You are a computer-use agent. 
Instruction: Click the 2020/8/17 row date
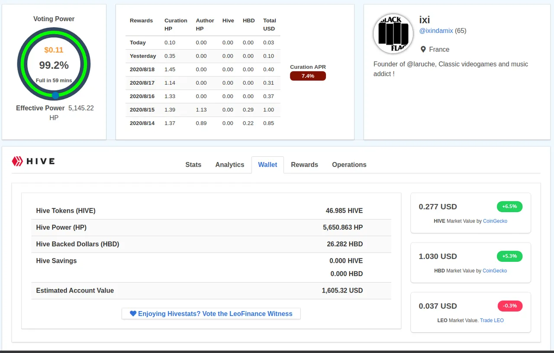(x=142, y=83)
